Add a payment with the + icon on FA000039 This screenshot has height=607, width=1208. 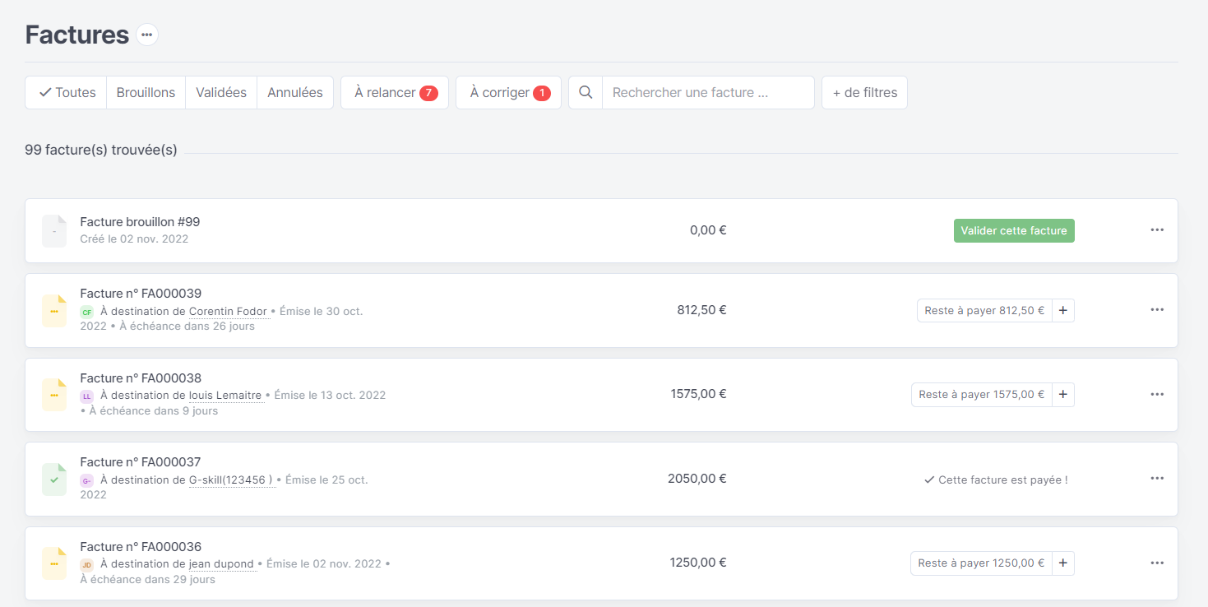pos(1062,310)
